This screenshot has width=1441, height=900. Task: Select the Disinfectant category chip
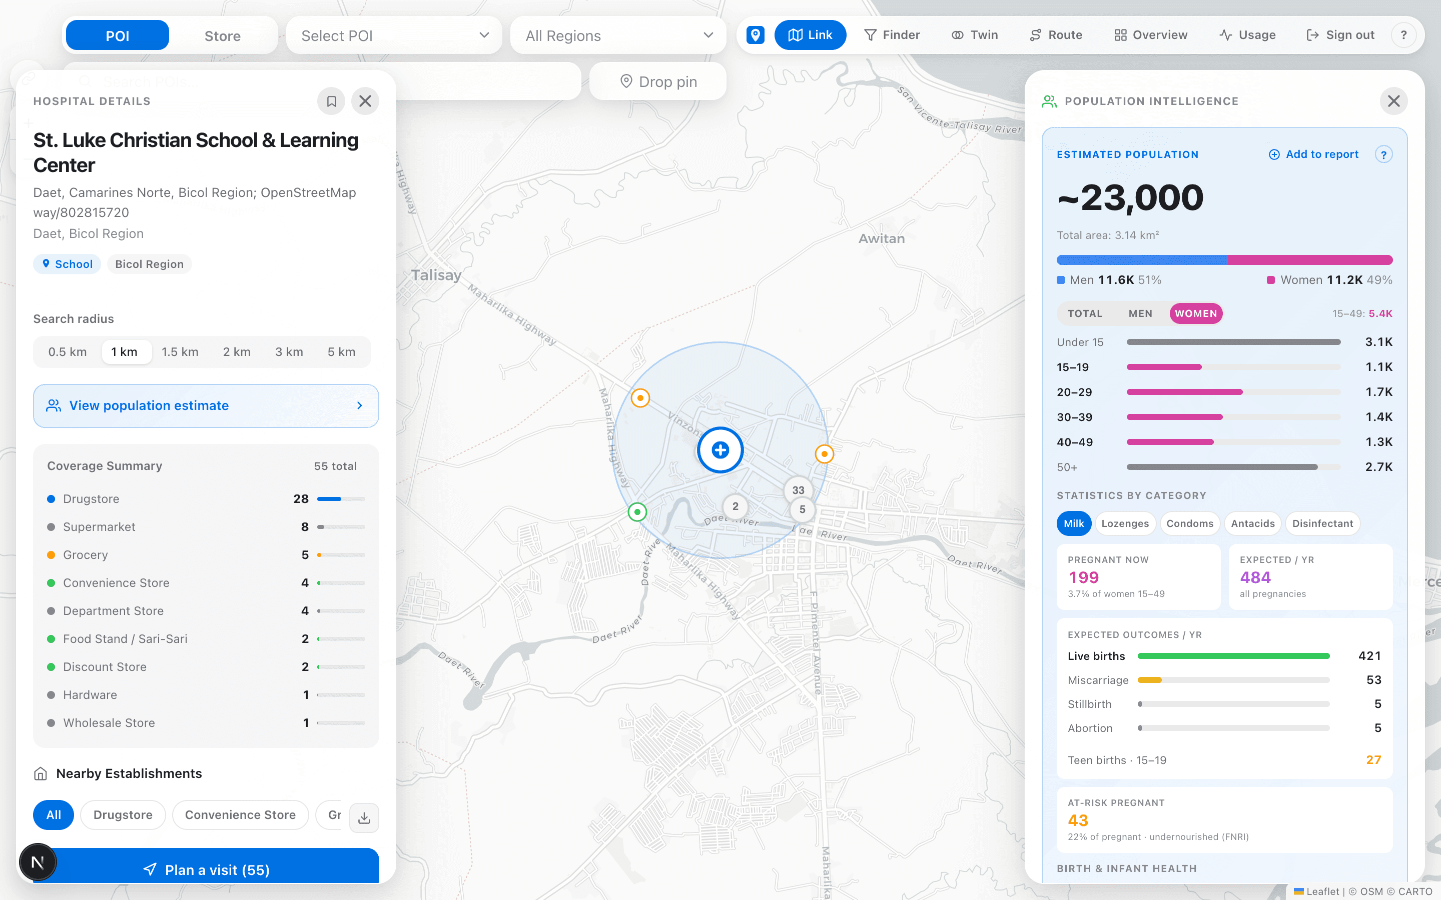click(1322, 524)
